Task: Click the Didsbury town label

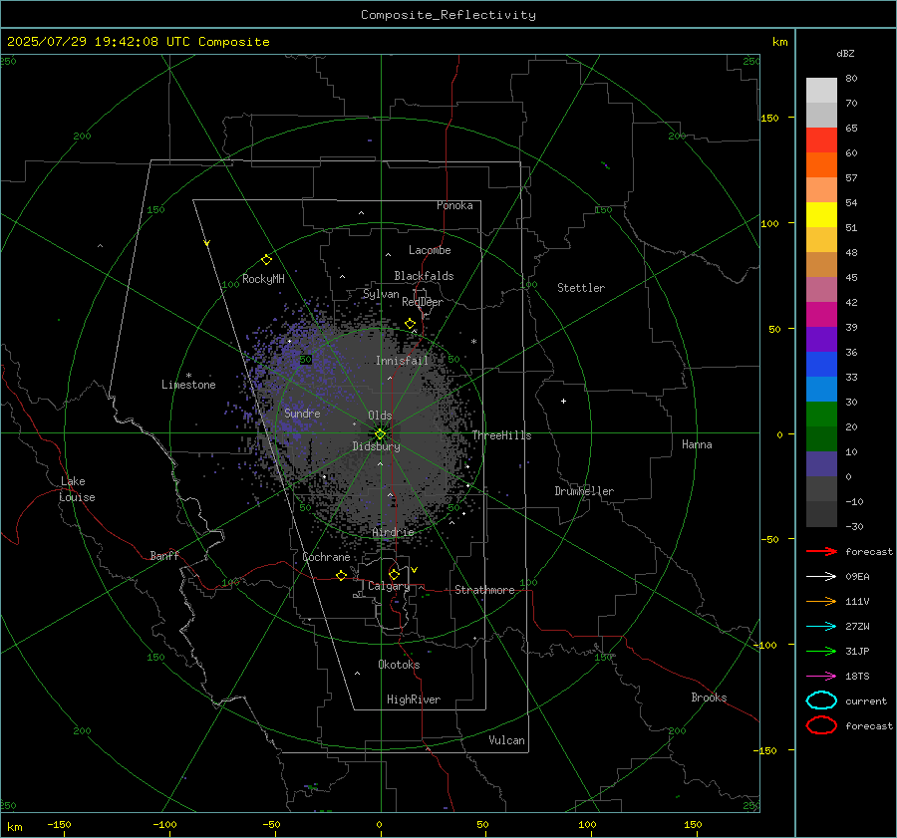Action: click(x=376, y=446)
